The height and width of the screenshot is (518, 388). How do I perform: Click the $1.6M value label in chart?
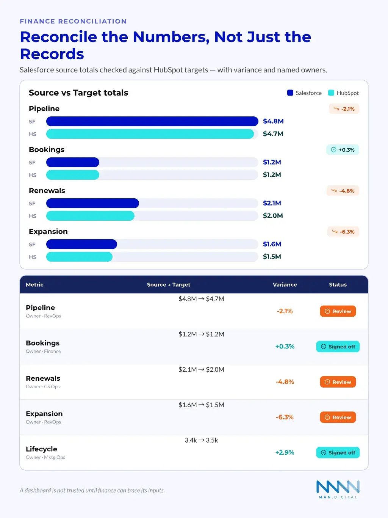272,244
